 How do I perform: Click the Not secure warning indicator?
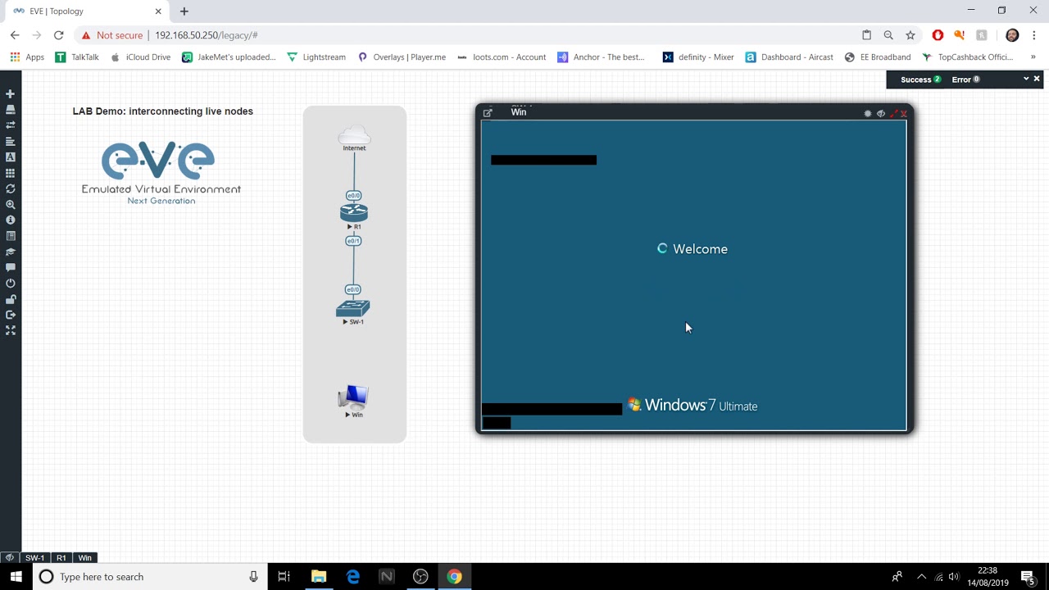(112, 35)
